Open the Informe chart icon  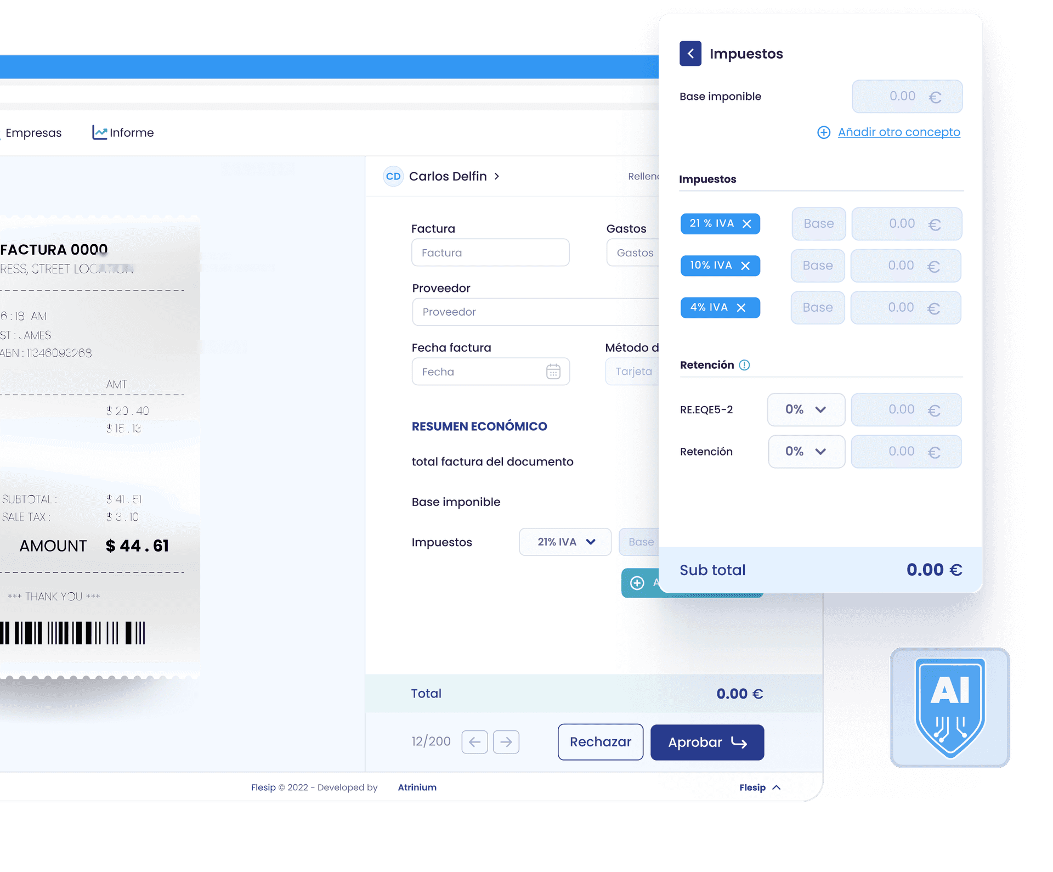(x=99, y=132)
